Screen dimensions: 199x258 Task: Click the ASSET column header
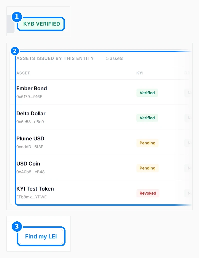tap(23, 73)
